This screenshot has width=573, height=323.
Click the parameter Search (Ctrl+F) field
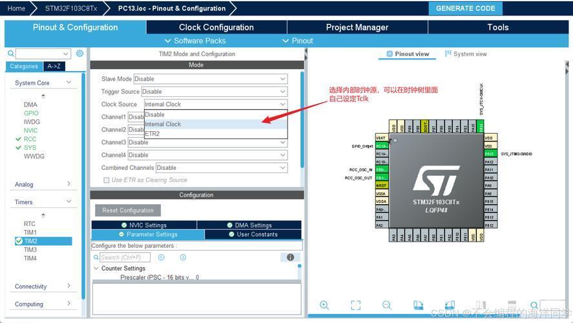tap(125, 257)
